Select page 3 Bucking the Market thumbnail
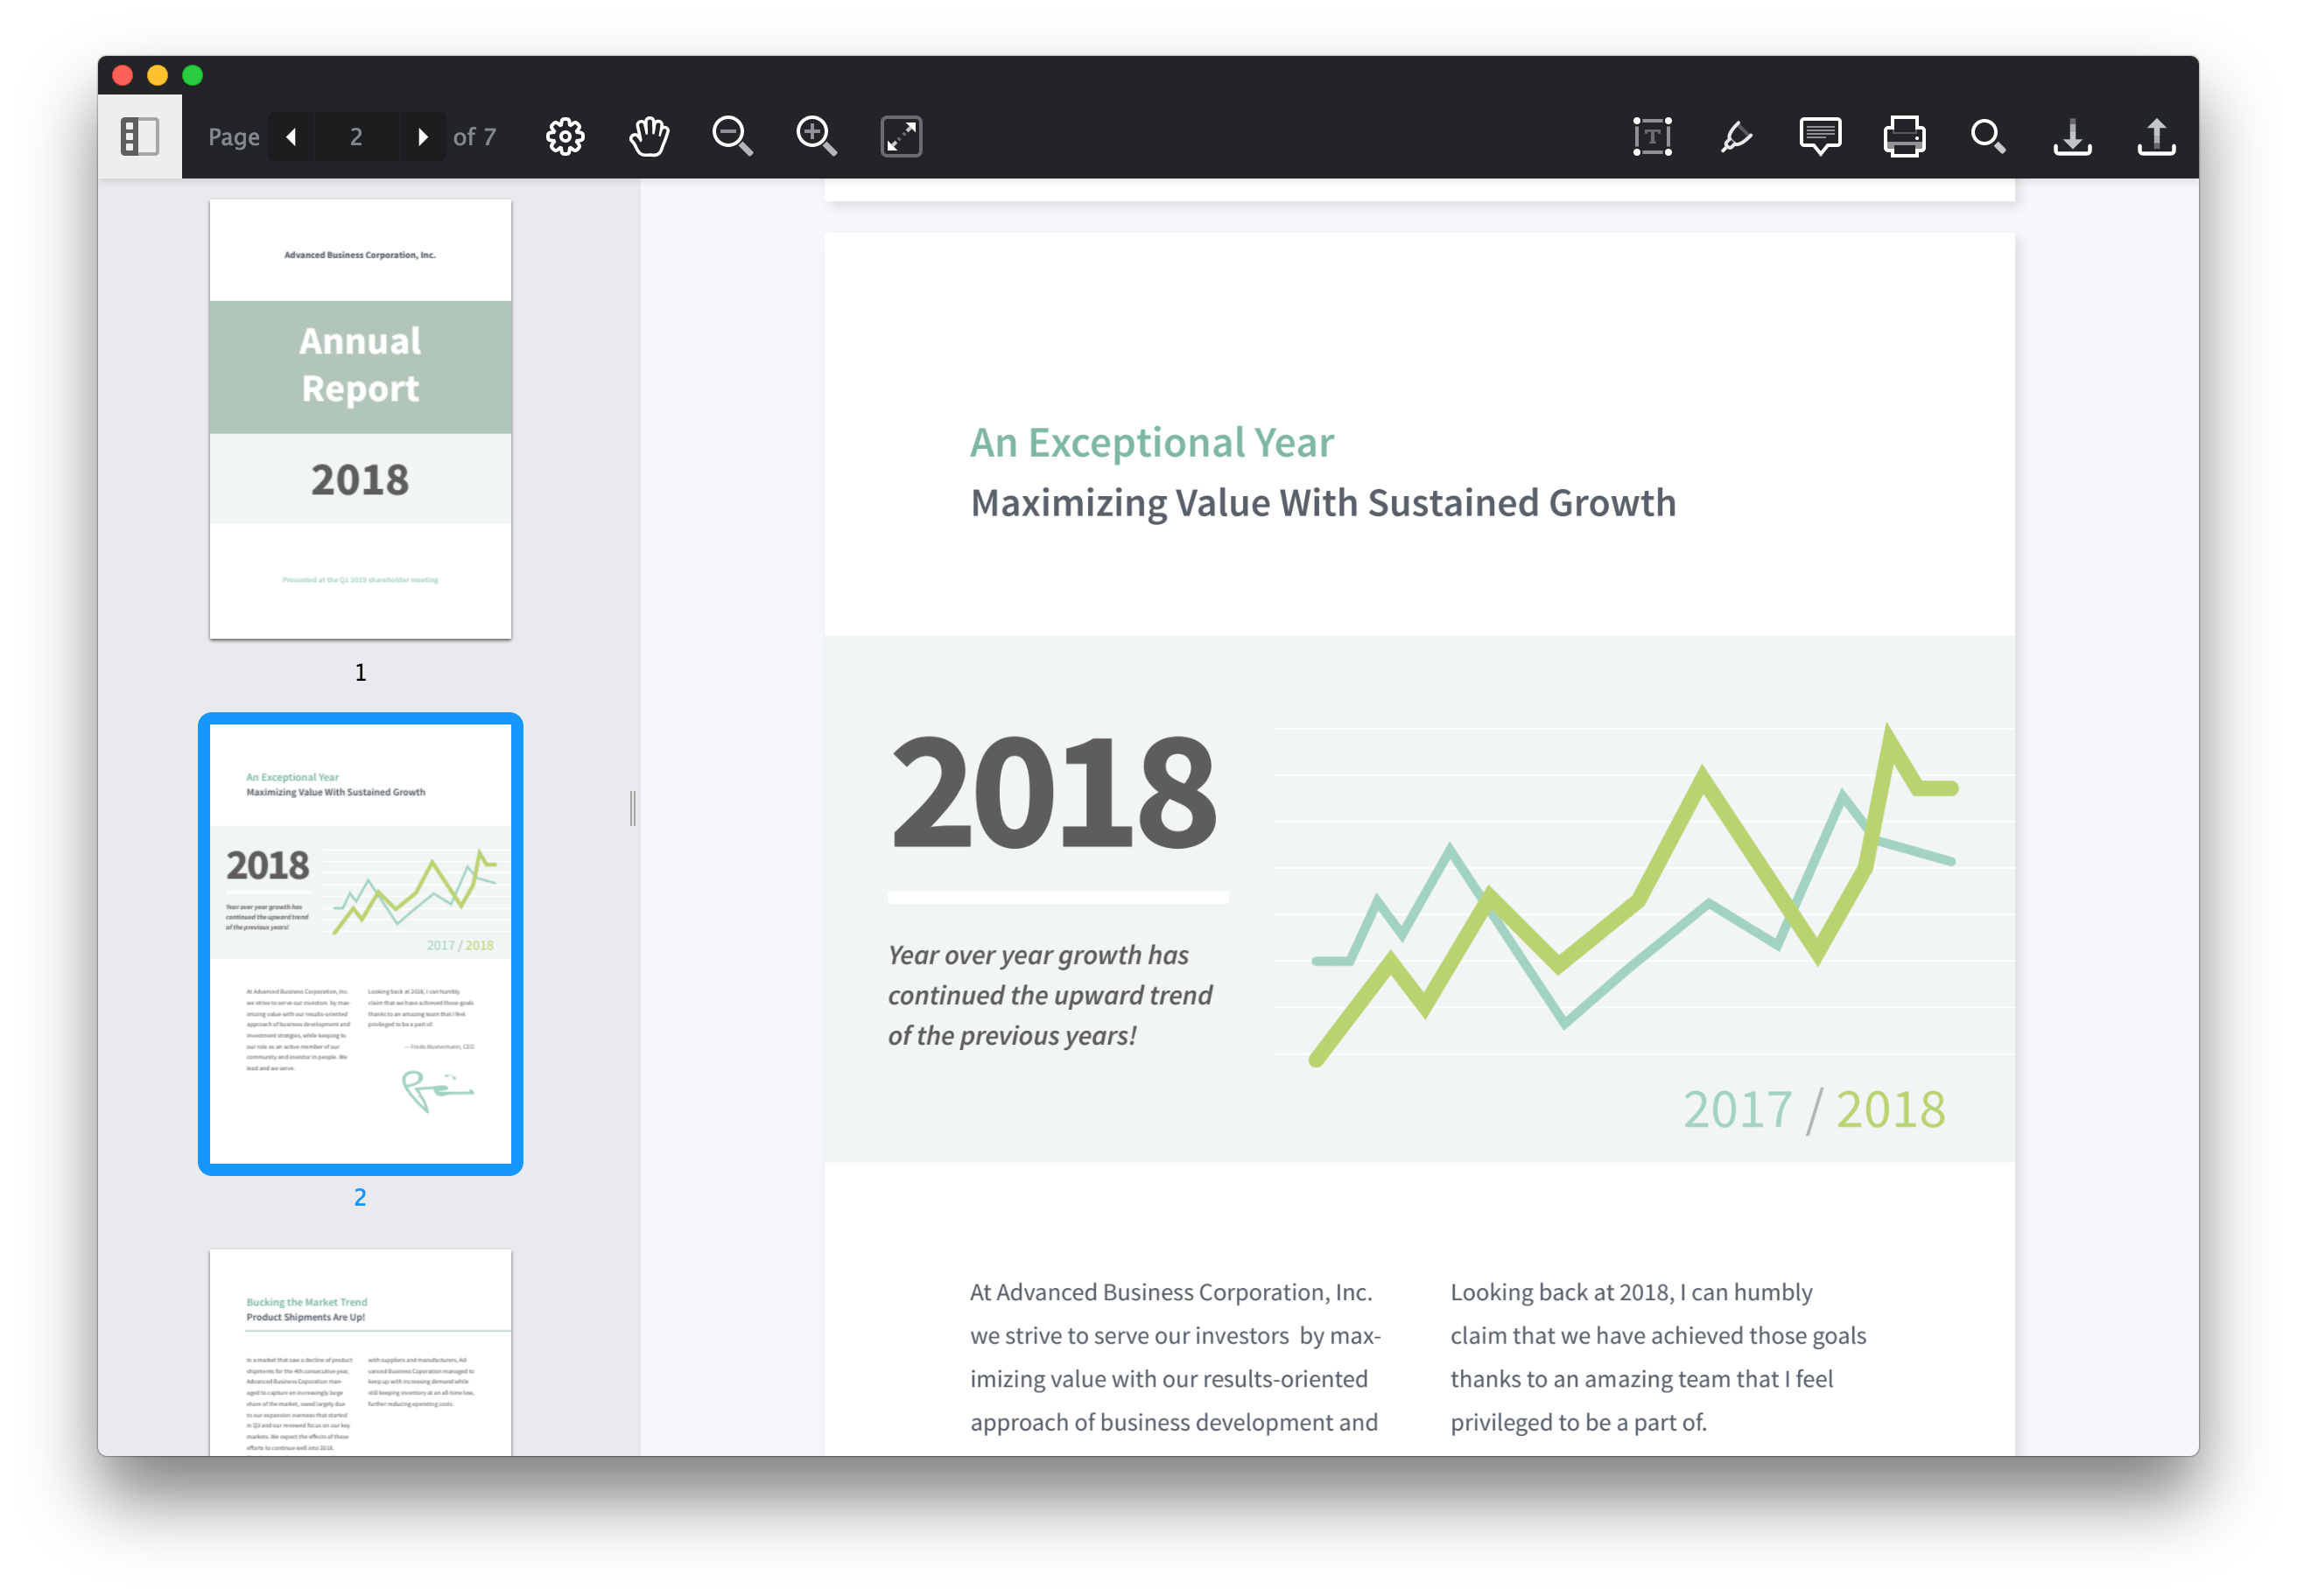Screen dimensions: 2297x1596 click(360, 1350)
